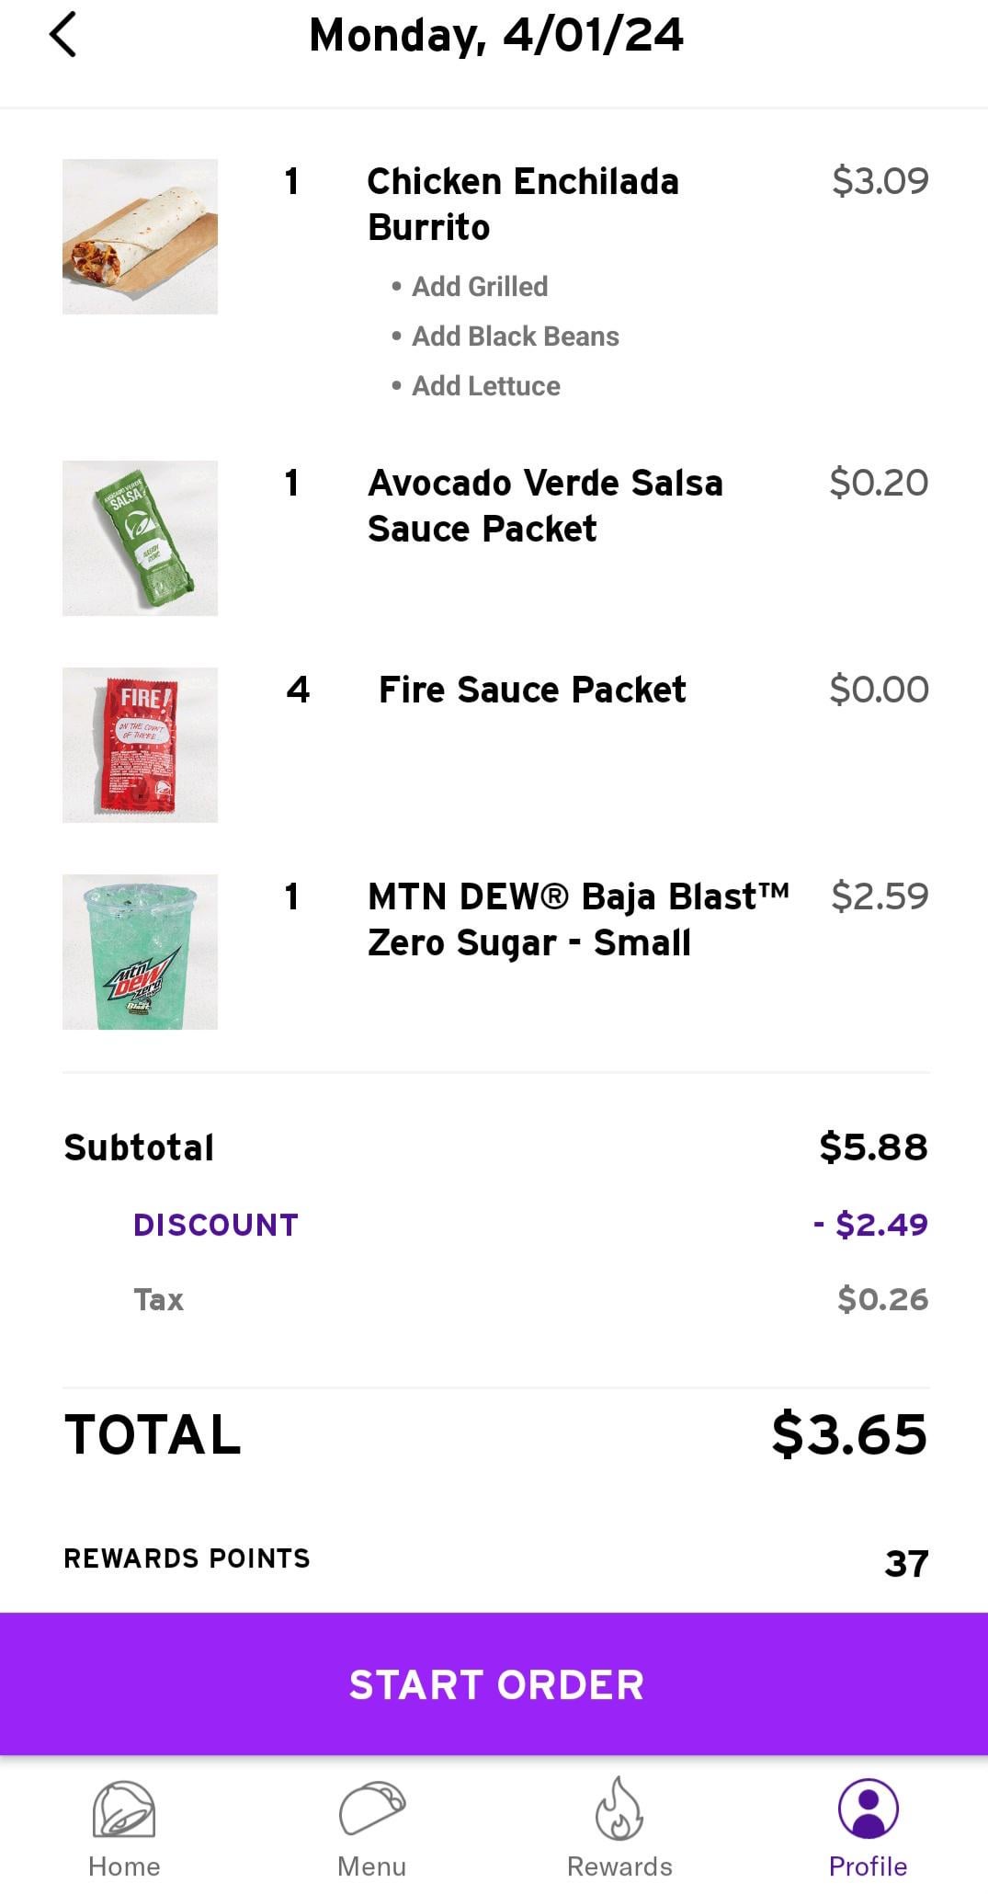
Task: Tap the purple DISCOUNT label
Action: [x=216, y=1225]
